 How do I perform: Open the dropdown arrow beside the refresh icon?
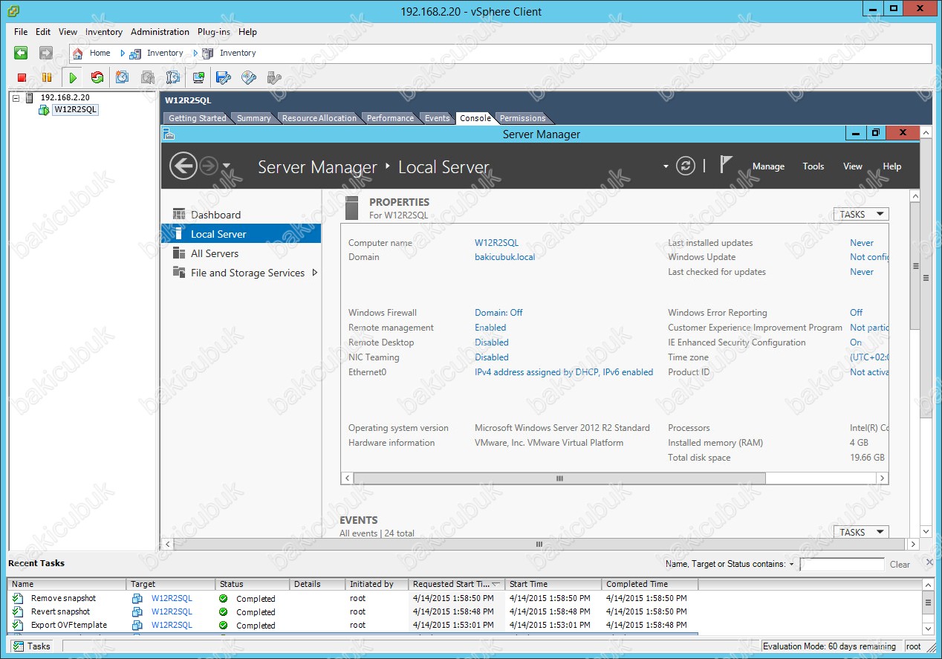(x=666, y=166)
